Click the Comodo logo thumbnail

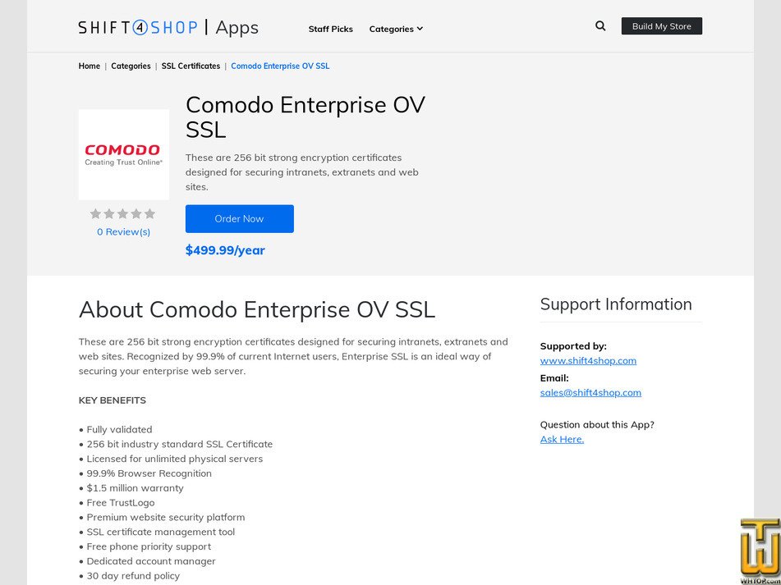tap(123, 153)
